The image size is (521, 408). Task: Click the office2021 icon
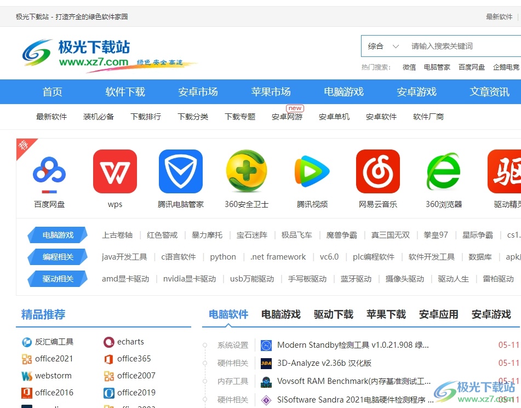[27, 359]
